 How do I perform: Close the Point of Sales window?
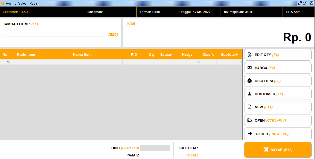(x=311, y=3)
